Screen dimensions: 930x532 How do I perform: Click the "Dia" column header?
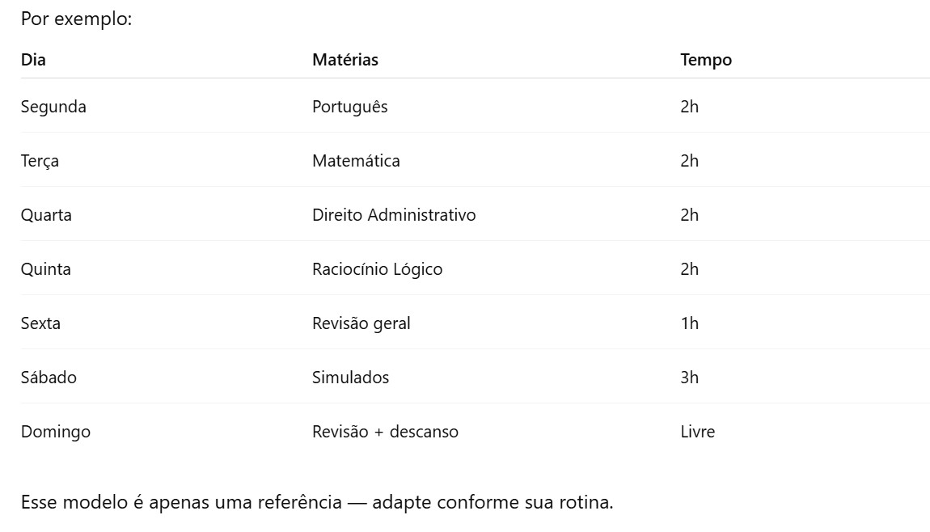tap(34, 60)
